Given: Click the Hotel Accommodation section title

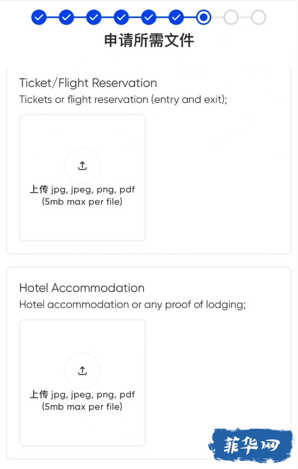Looking at the screenshot, I should (x=82, y=288).
